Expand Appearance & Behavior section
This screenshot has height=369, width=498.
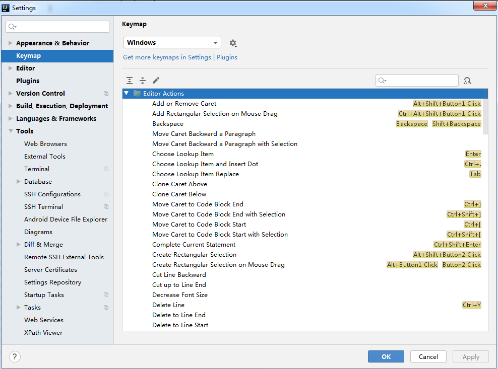click(x=10, y=43)
